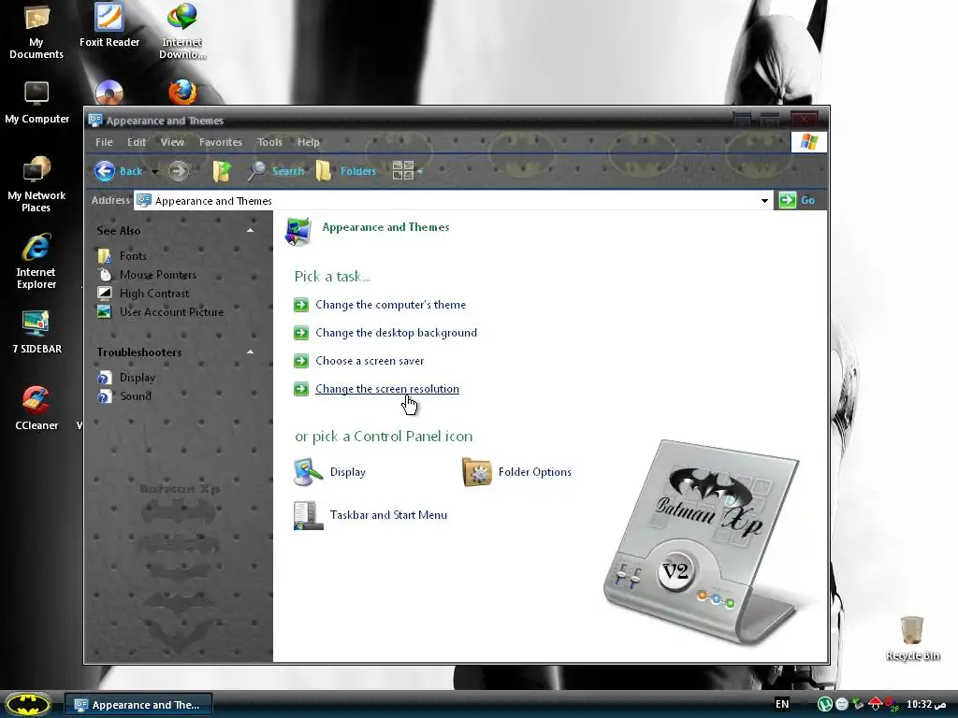Click the uTorrent tray icon
The width and height of the screenshot is (958, 718).
click(825, 704)
